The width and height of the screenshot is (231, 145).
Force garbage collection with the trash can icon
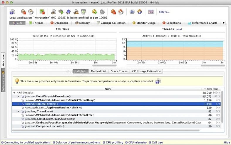click(x=83, y=12)
